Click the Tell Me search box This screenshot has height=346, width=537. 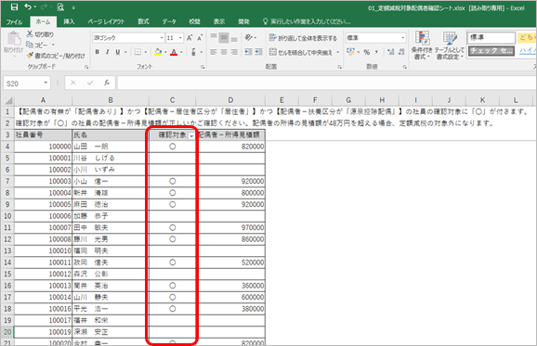coord(307,21)
